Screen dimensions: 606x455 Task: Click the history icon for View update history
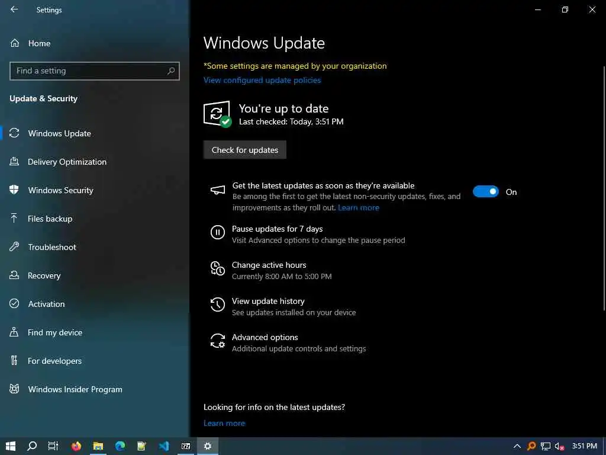click(218, 304)
